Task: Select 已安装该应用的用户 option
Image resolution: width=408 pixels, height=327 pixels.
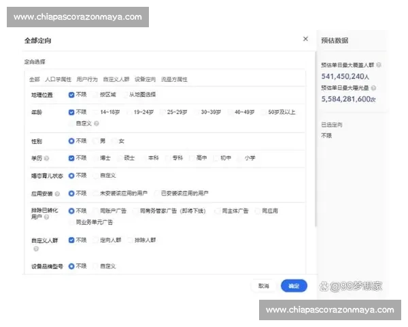Action: (x=156, y=193)
